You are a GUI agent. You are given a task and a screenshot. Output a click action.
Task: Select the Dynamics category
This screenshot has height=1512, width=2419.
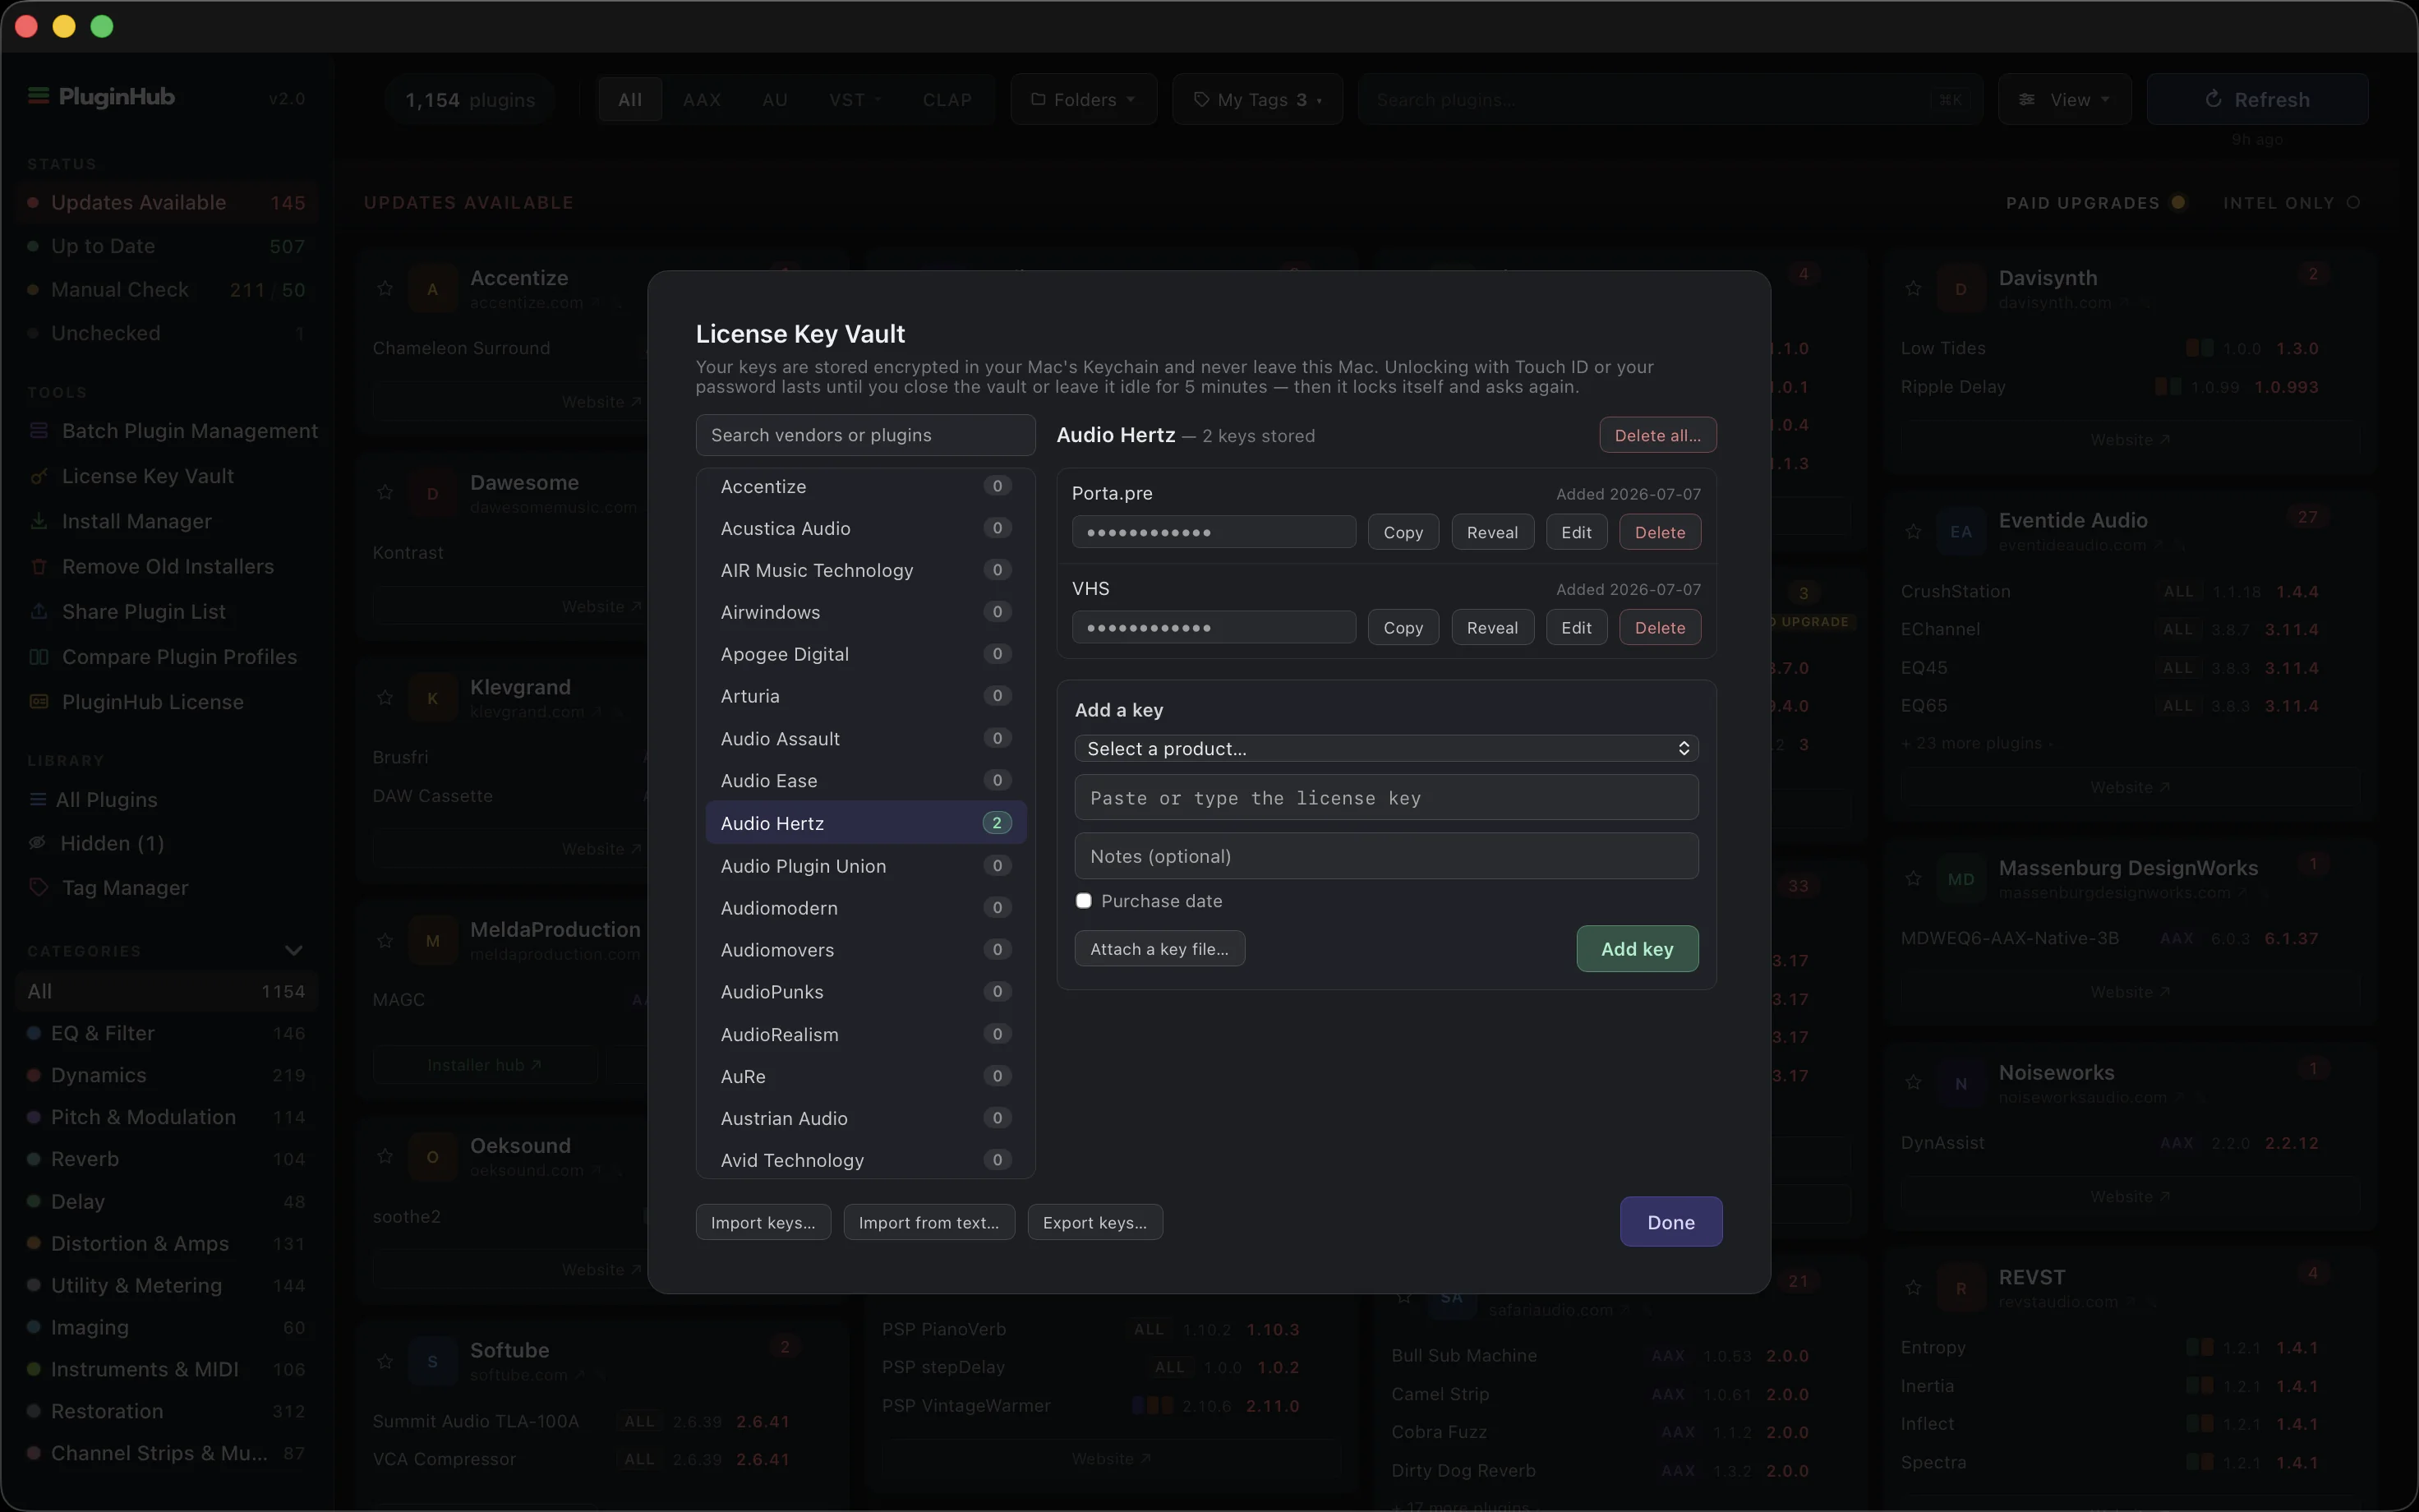(167, 1075)
